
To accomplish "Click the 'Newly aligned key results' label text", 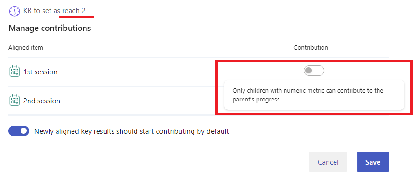I will [x=131, y=131].
